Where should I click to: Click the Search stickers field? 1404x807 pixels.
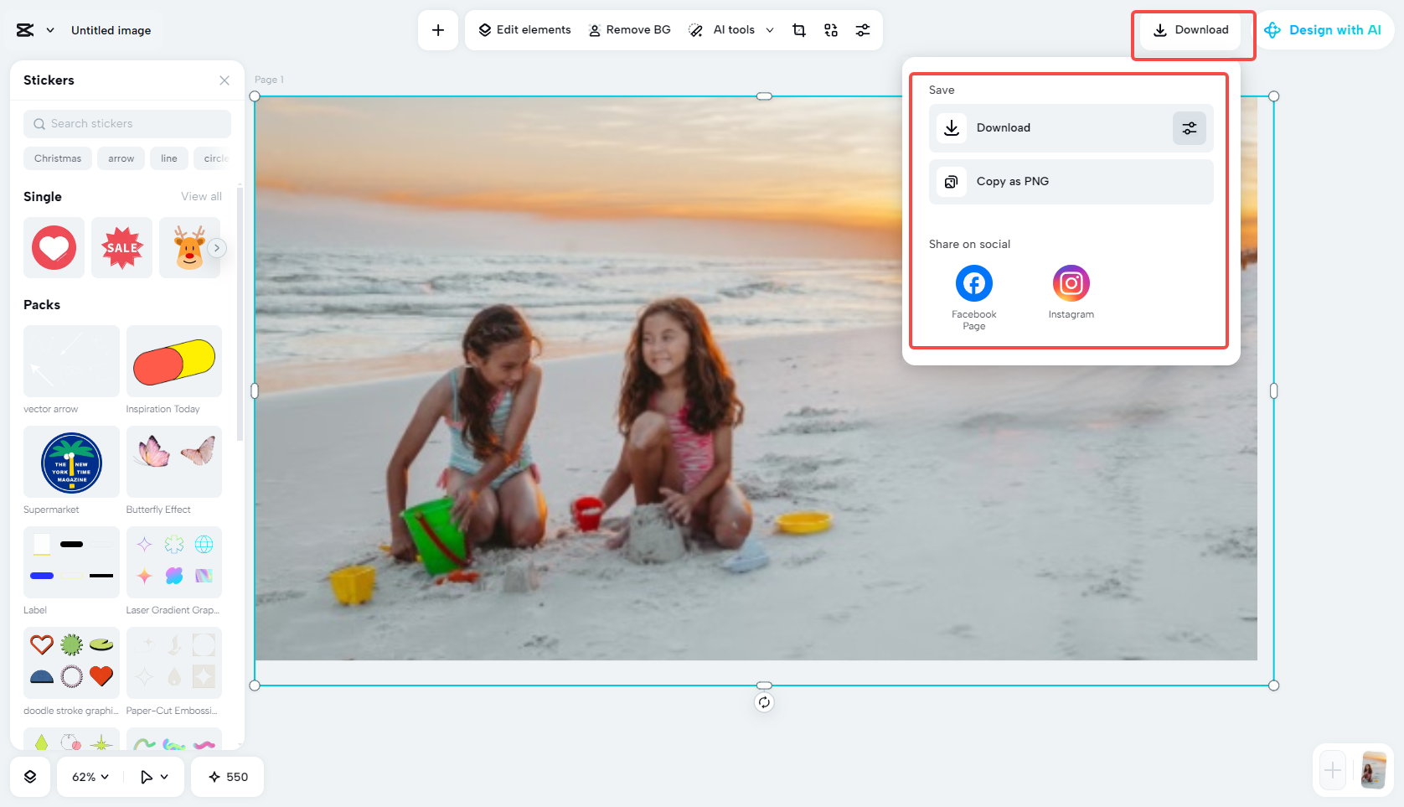(x=127, y=124)
